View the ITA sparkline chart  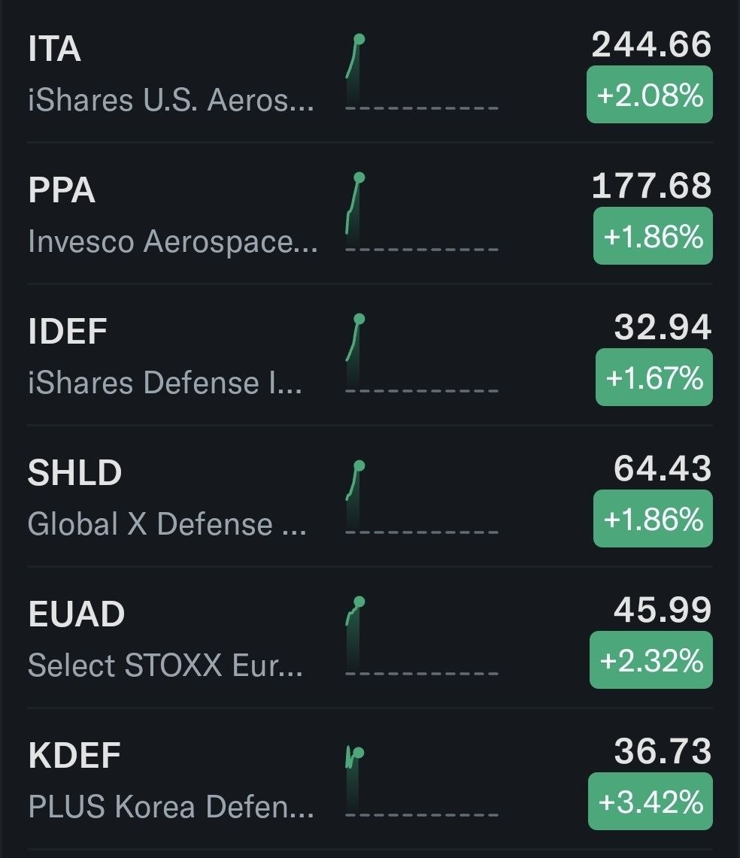tap(421, 71)
